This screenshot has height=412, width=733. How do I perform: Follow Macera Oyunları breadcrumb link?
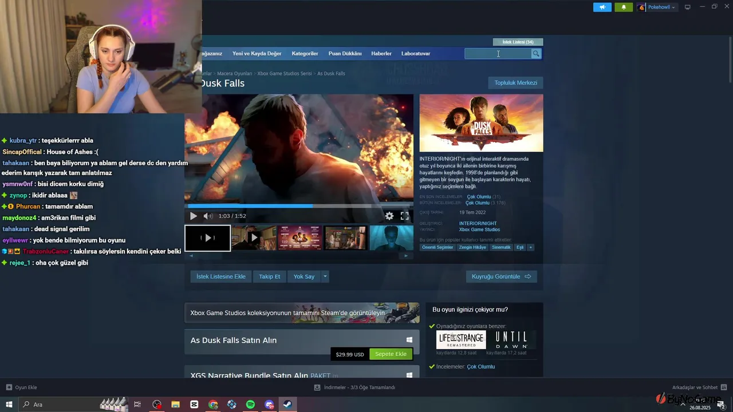coord(234,73)
